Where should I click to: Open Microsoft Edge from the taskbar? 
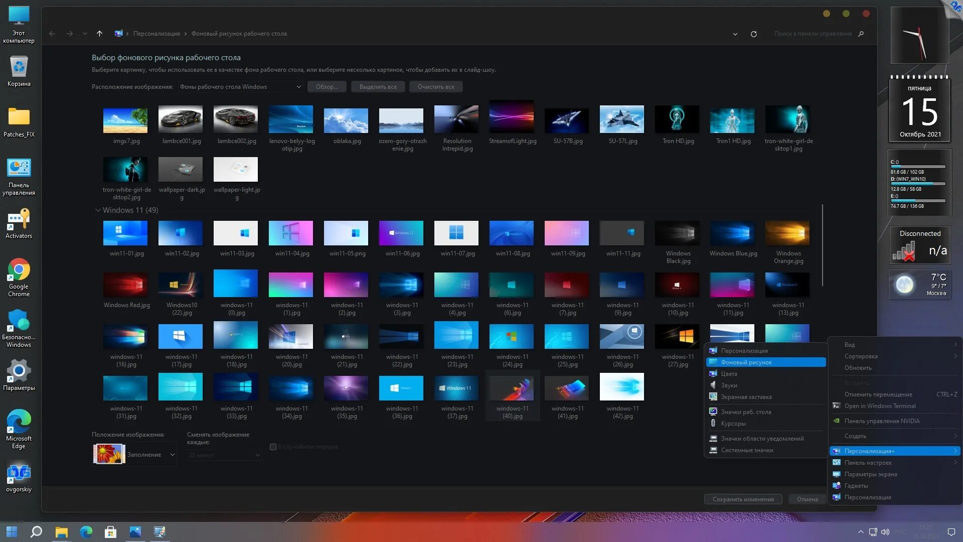(86, 532)
